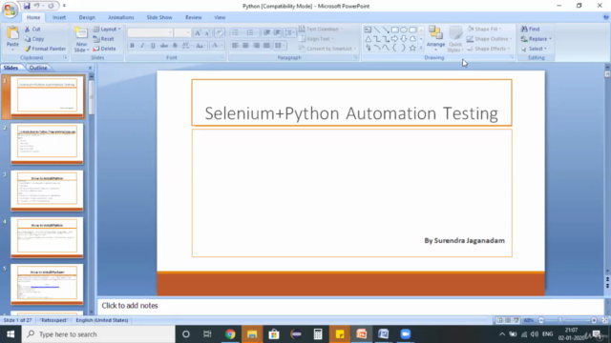The height and width of the screenshot is (343, 611).
Task: Open Find with binoculars icon
Action: (531, 30)
